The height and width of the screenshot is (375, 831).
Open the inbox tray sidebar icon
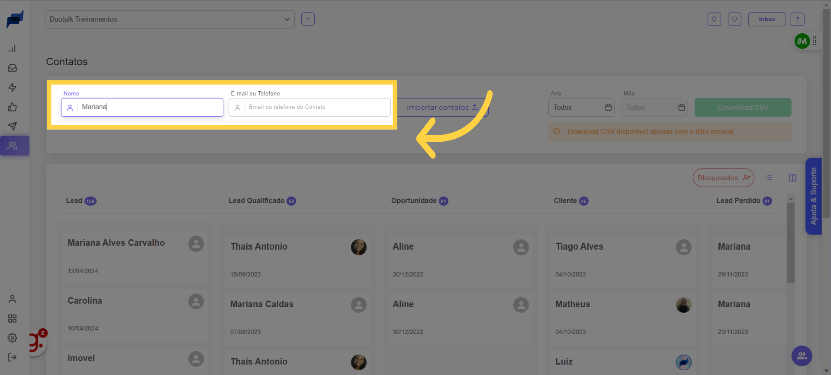(12, 68)
